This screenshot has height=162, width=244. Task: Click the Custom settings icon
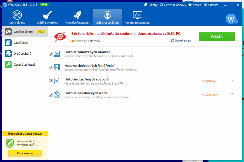click(x=205, y=5)
